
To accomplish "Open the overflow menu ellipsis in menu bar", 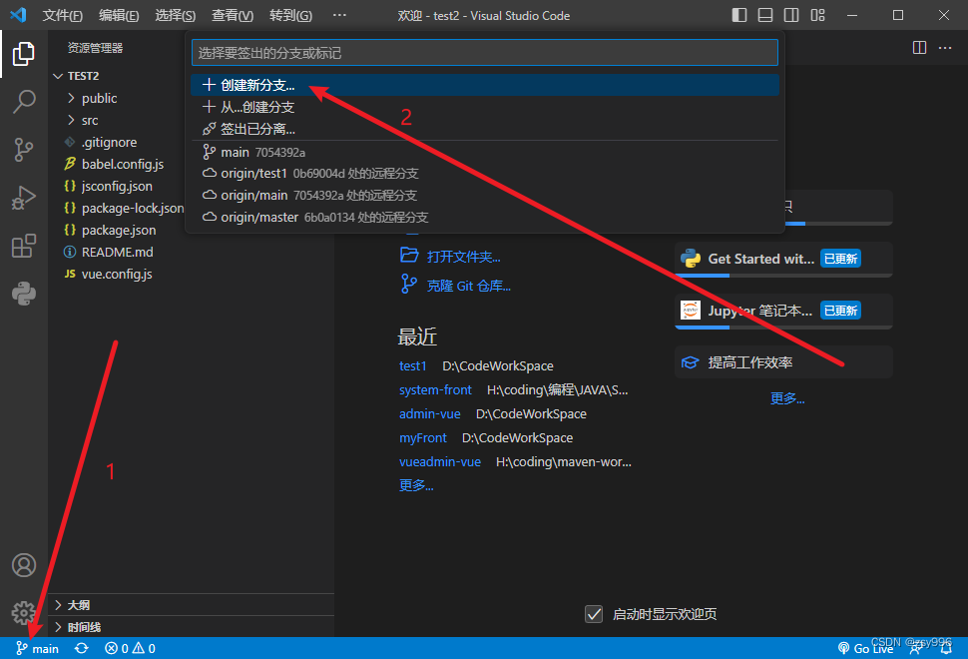I will click(339, 15).
